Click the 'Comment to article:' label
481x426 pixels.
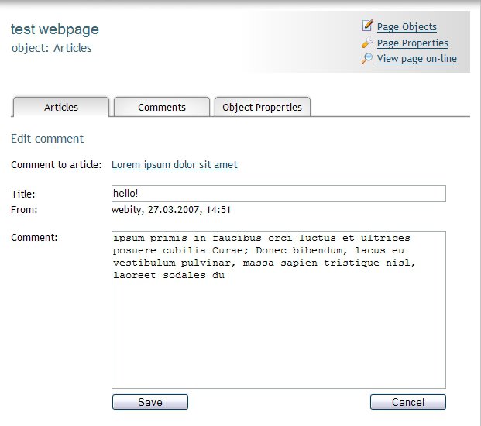56,165
